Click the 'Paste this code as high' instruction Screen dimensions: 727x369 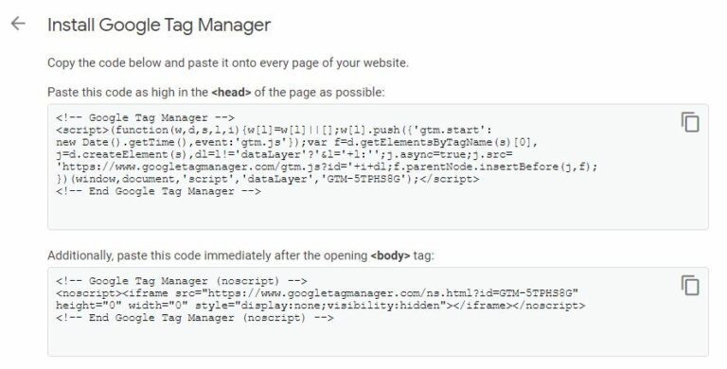(216, 92)
